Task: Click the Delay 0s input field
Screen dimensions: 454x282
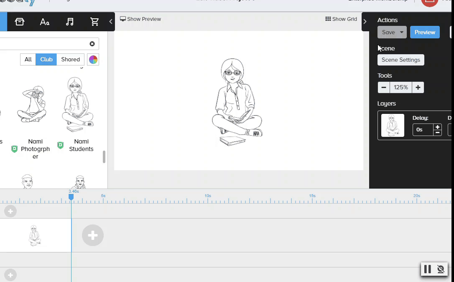Action: coord(423,130)
